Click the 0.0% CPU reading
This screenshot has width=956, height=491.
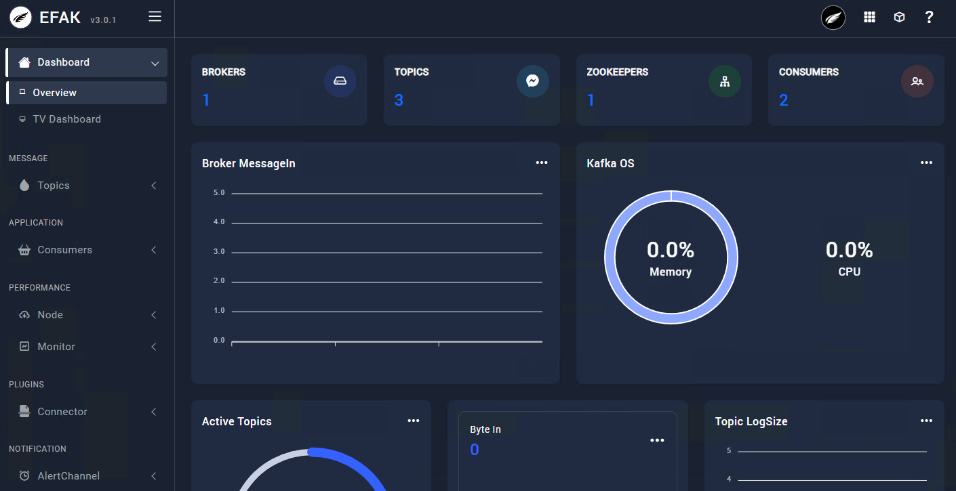850,250
